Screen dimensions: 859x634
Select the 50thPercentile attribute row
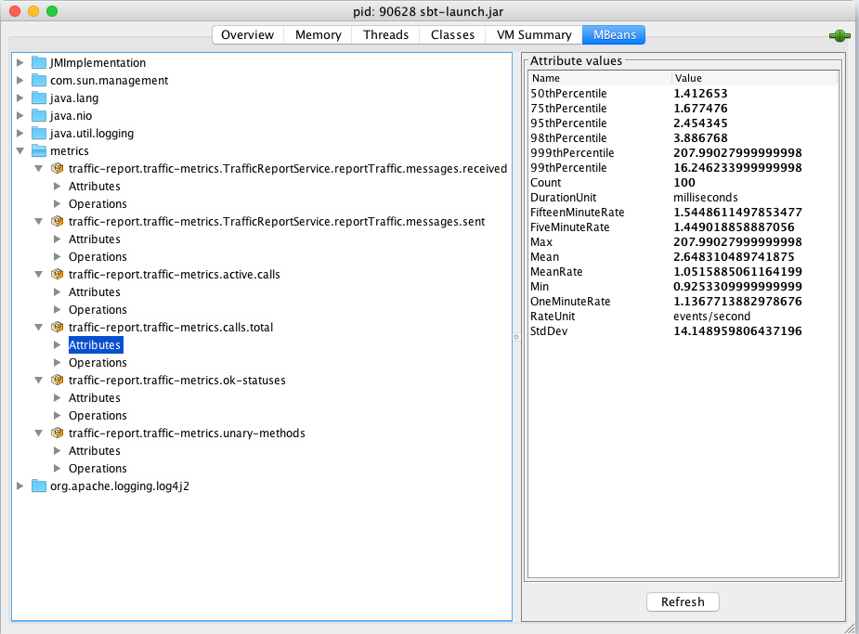[683, 93]
